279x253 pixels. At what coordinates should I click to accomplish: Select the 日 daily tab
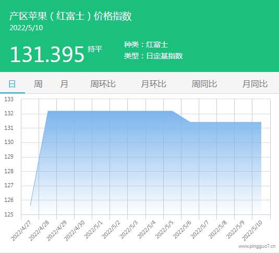coord(12,84)
